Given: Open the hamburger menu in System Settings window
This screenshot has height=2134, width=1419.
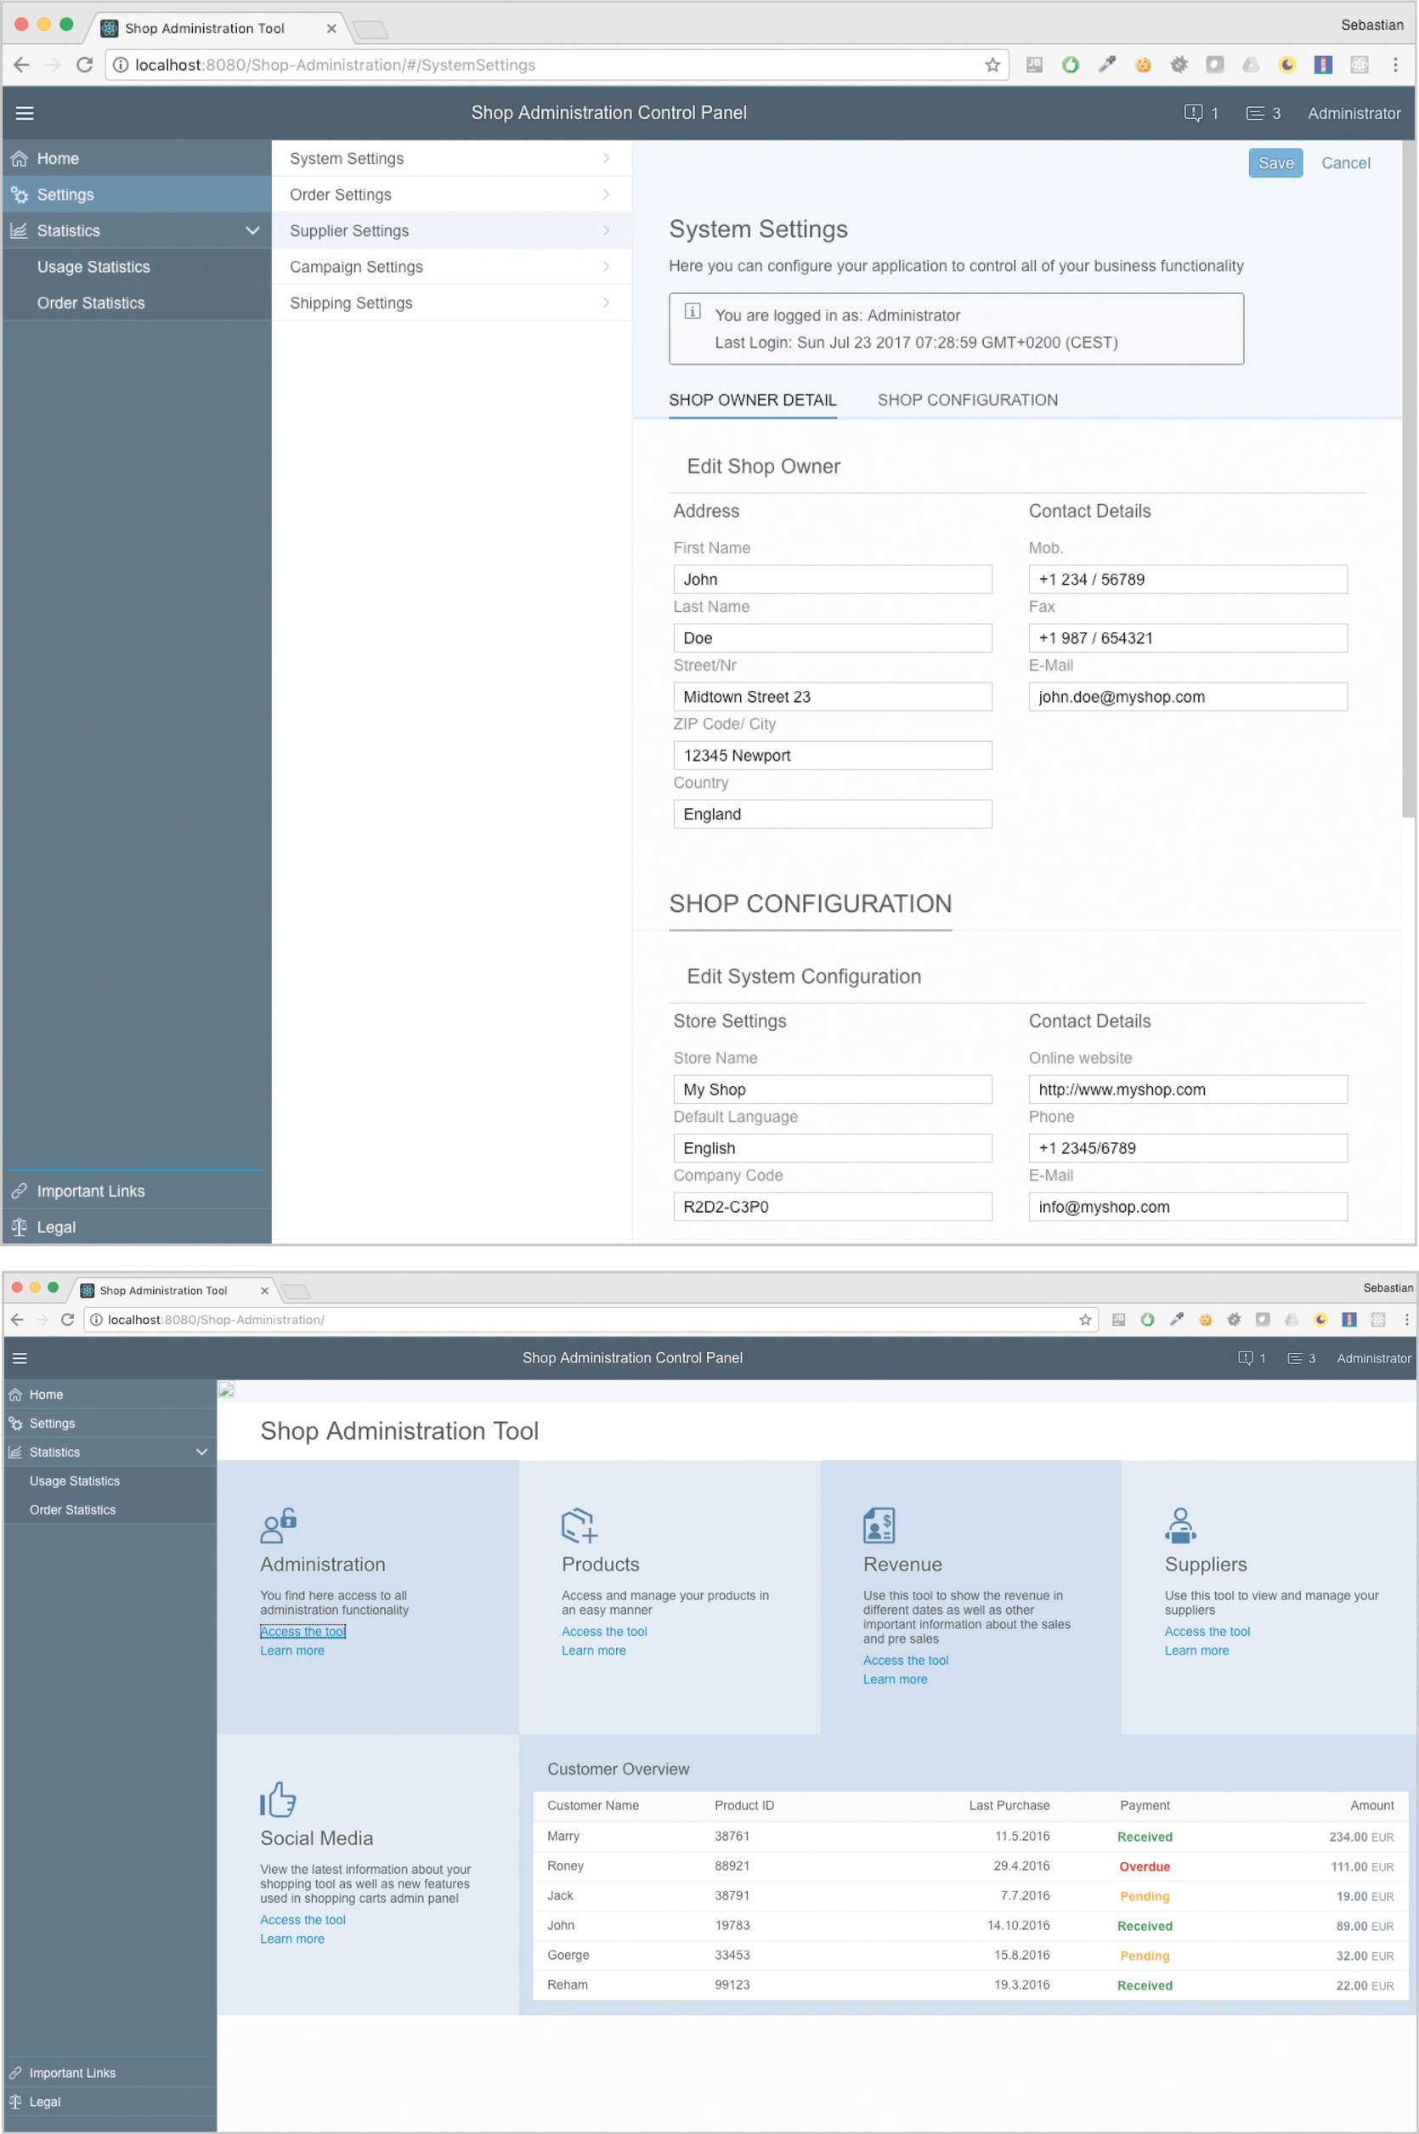Looking at the screenshot, I should pyautogui.click(x=25, y=113).
